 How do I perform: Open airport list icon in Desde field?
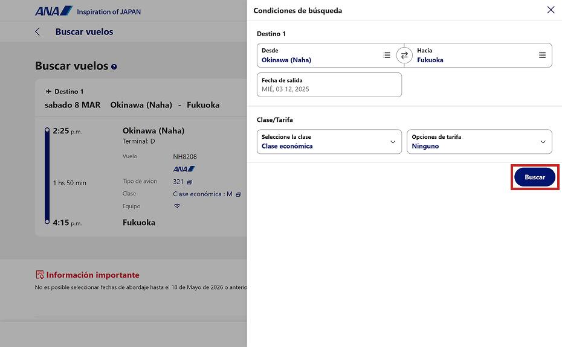tap(387, 55)
